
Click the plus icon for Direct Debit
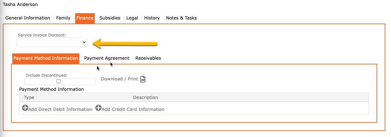pos(25,108)
